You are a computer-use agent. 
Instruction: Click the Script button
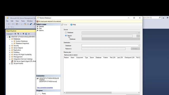tap(64, 25)
